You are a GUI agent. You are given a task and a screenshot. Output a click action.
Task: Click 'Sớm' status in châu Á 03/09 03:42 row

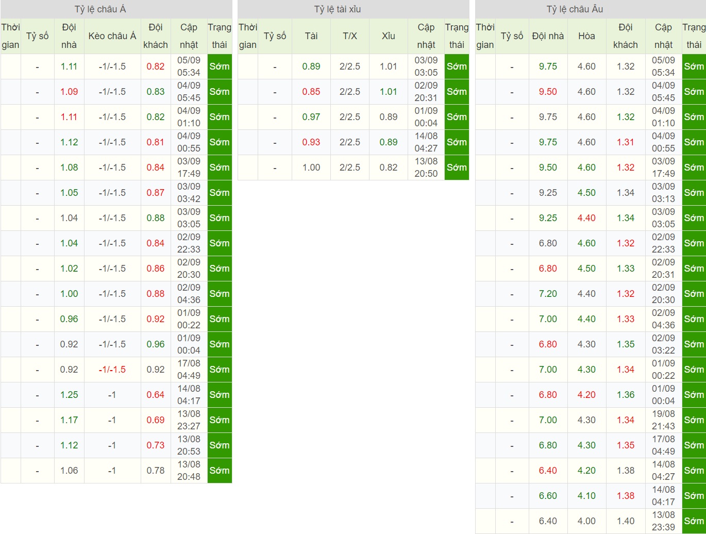220,193
